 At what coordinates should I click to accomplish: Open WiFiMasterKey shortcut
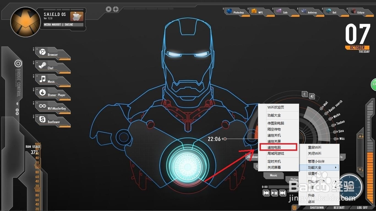(53, 107)
